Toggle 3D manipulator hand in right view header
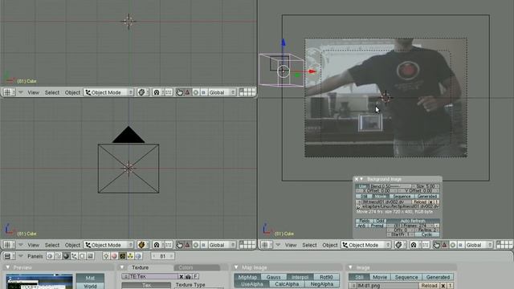The width and height of the screenshot is (514, 289). pos(437,245)
